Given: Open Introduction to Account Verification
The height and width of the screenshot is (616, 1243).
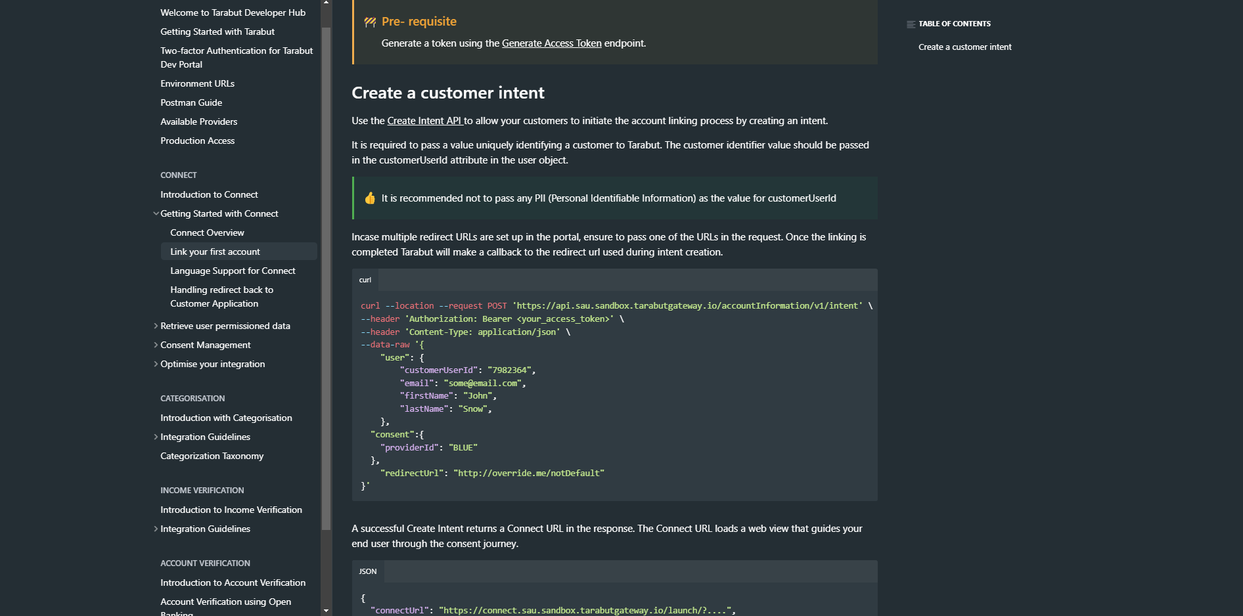Looking at the screenshot, I should click(x=233, y=583).
